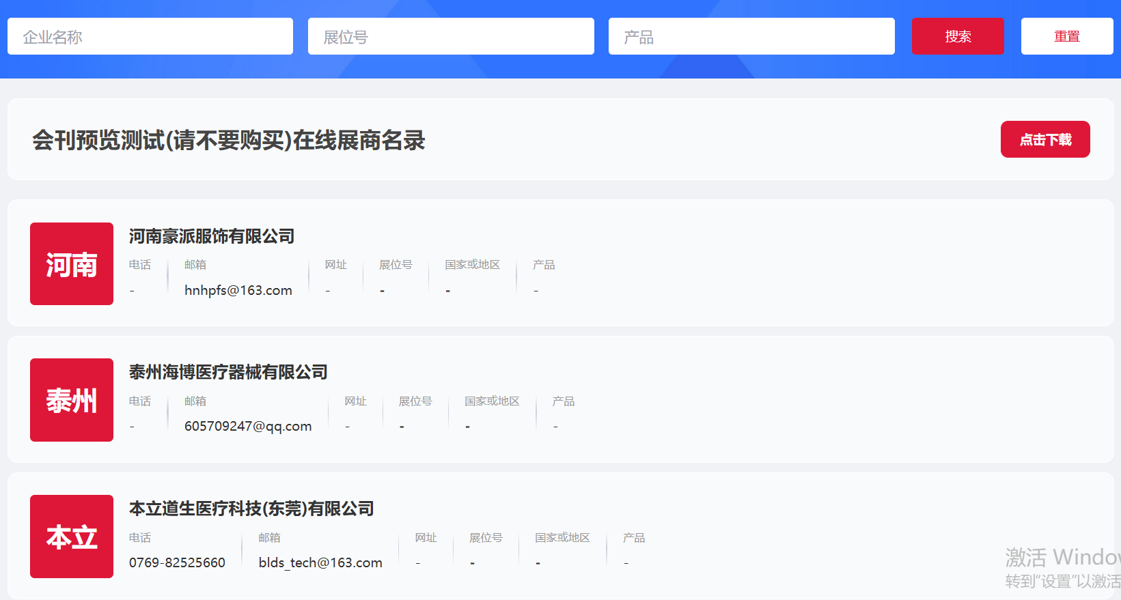This screenshot has height=600, width=1121.
Task: Open 泰州海博医疗器械有限公司 company title
Action: (228, 372)
